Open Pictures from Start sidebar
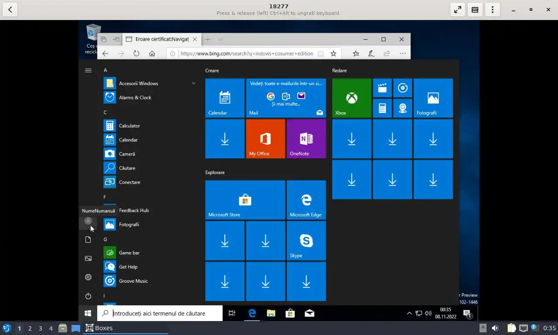Viewport: 558px width, 335px height. point(88,258)
